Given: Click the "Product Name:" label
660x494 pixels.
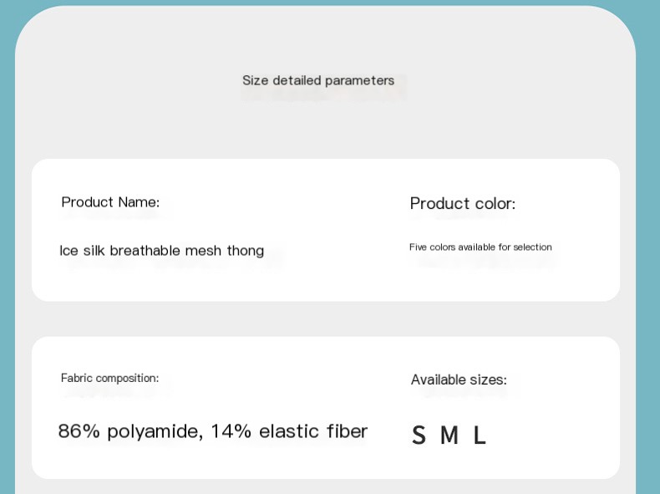Looking at the screenshot, I should click(x=110, y=202).
